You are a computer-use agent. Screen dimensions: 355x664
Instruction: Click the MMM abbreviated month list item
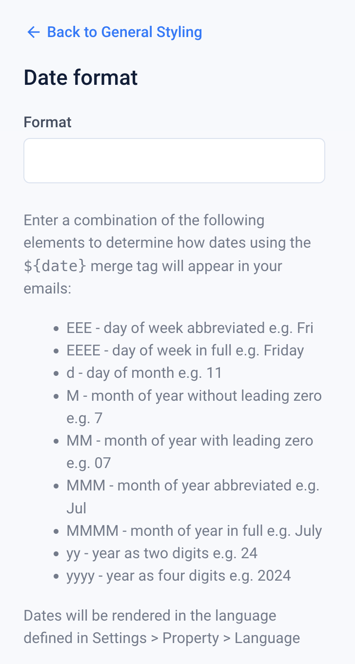coord(193,486)
